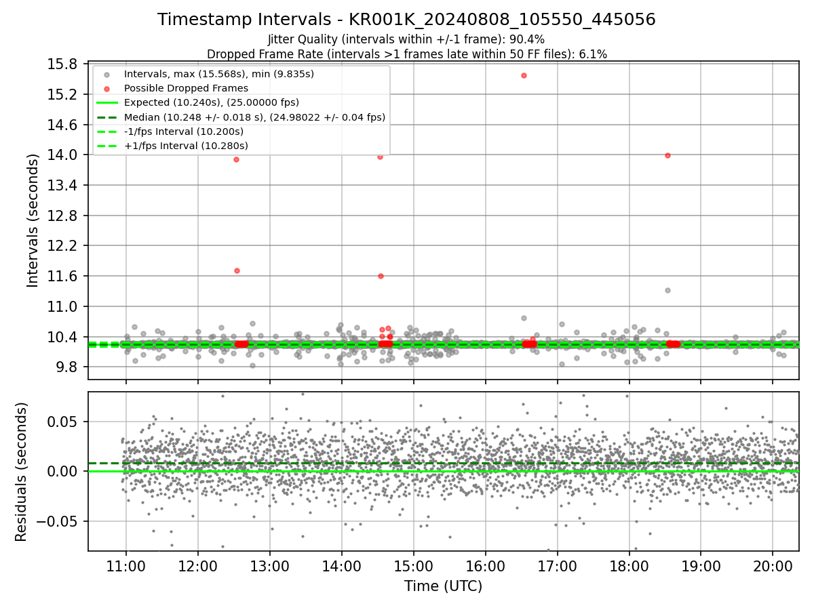
Task: Click the 12.2 y-axis tick label
Action: [x=63, y=245]
